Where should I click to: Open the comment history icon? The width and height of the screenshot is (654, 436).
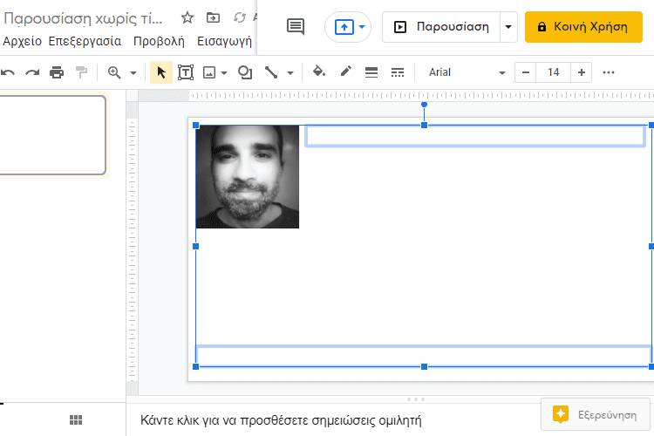(x=296, y=27)
